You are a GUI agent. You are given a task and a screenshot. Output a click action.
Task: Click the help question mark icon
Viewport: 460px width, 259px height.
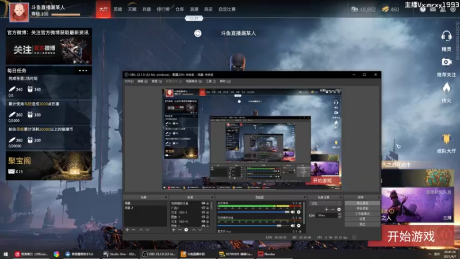click(423, 9)
